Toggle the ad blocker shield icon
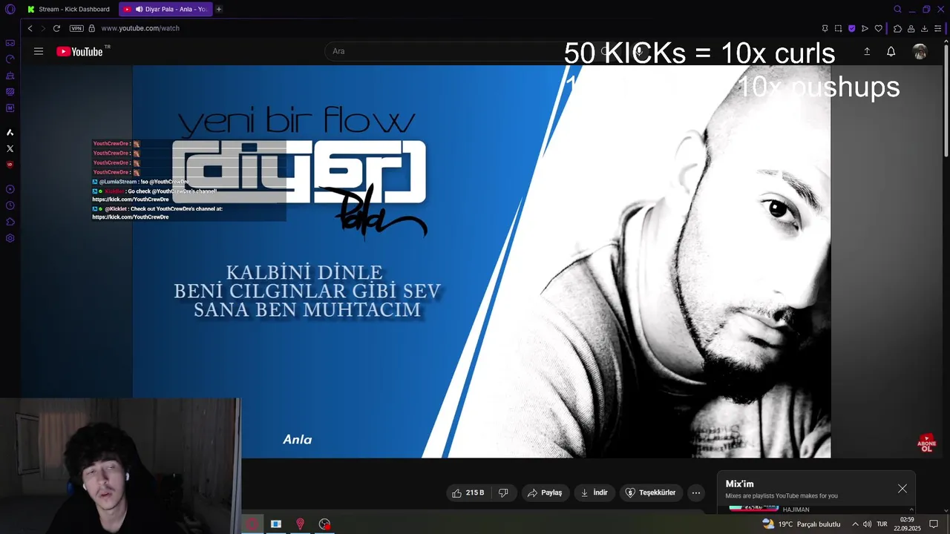 point(851,28)
